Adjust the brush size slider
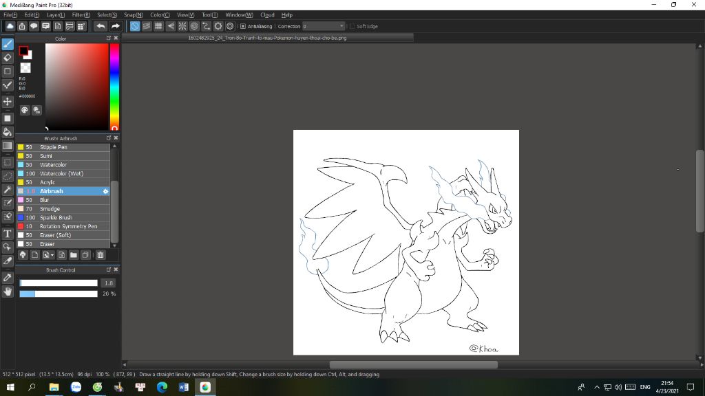Screen dimensions: 705x396 [x=59, y=283]
